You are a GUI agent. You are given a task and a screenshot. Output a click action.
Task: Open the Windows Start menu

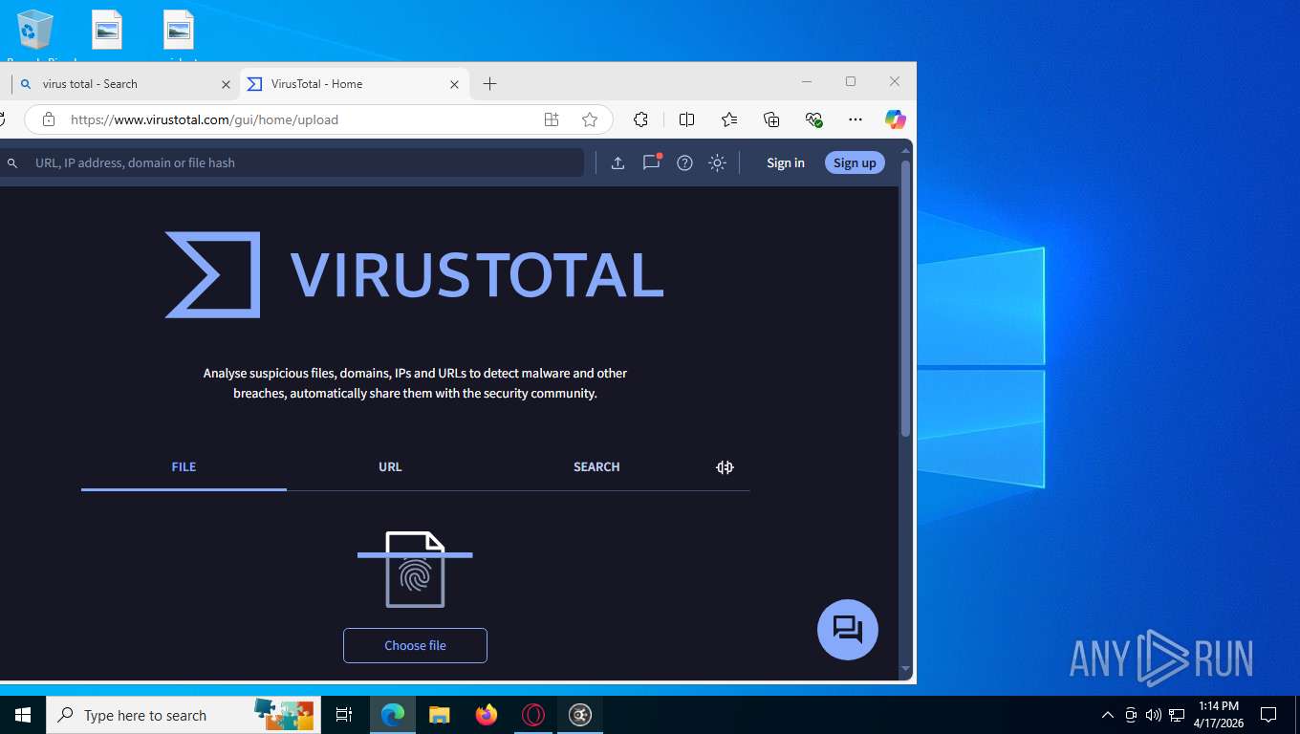point(23,715)
